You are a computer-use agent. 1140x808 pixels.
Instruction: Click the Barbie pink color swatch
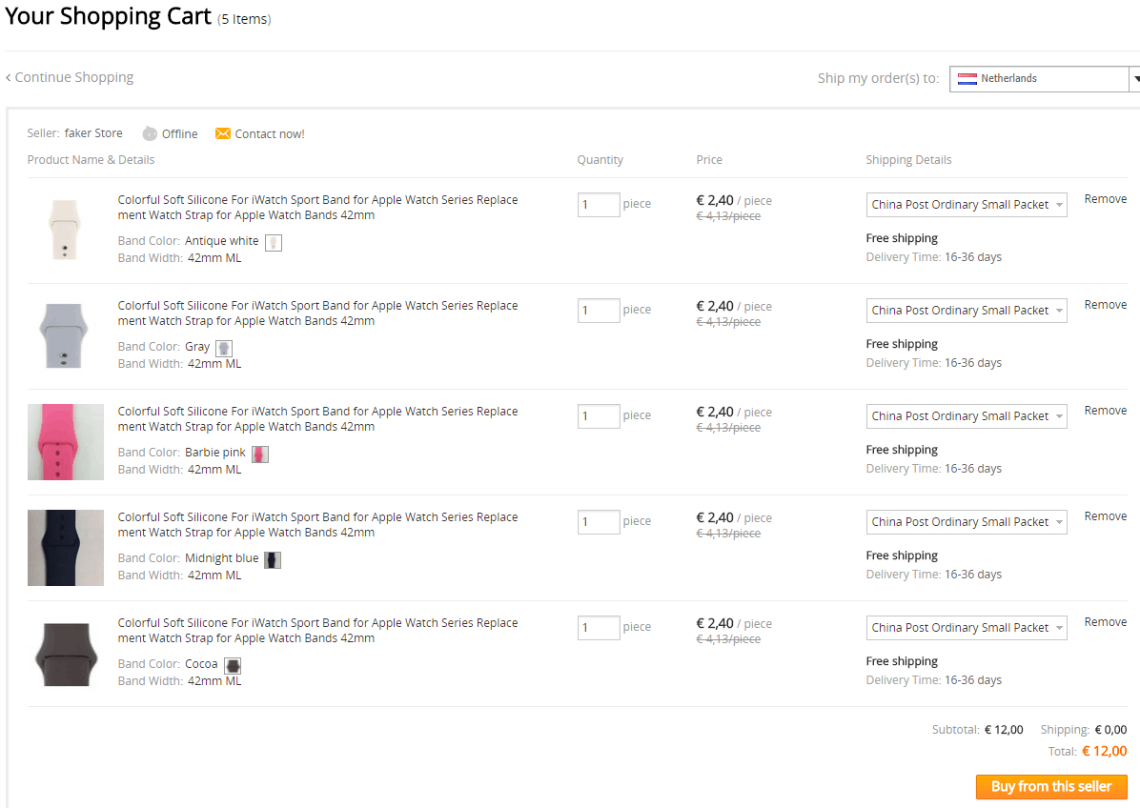point(259,454)
